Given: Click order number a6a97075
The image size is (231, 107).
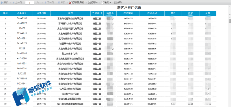Looking at the screenshot, I should point(22,23).
